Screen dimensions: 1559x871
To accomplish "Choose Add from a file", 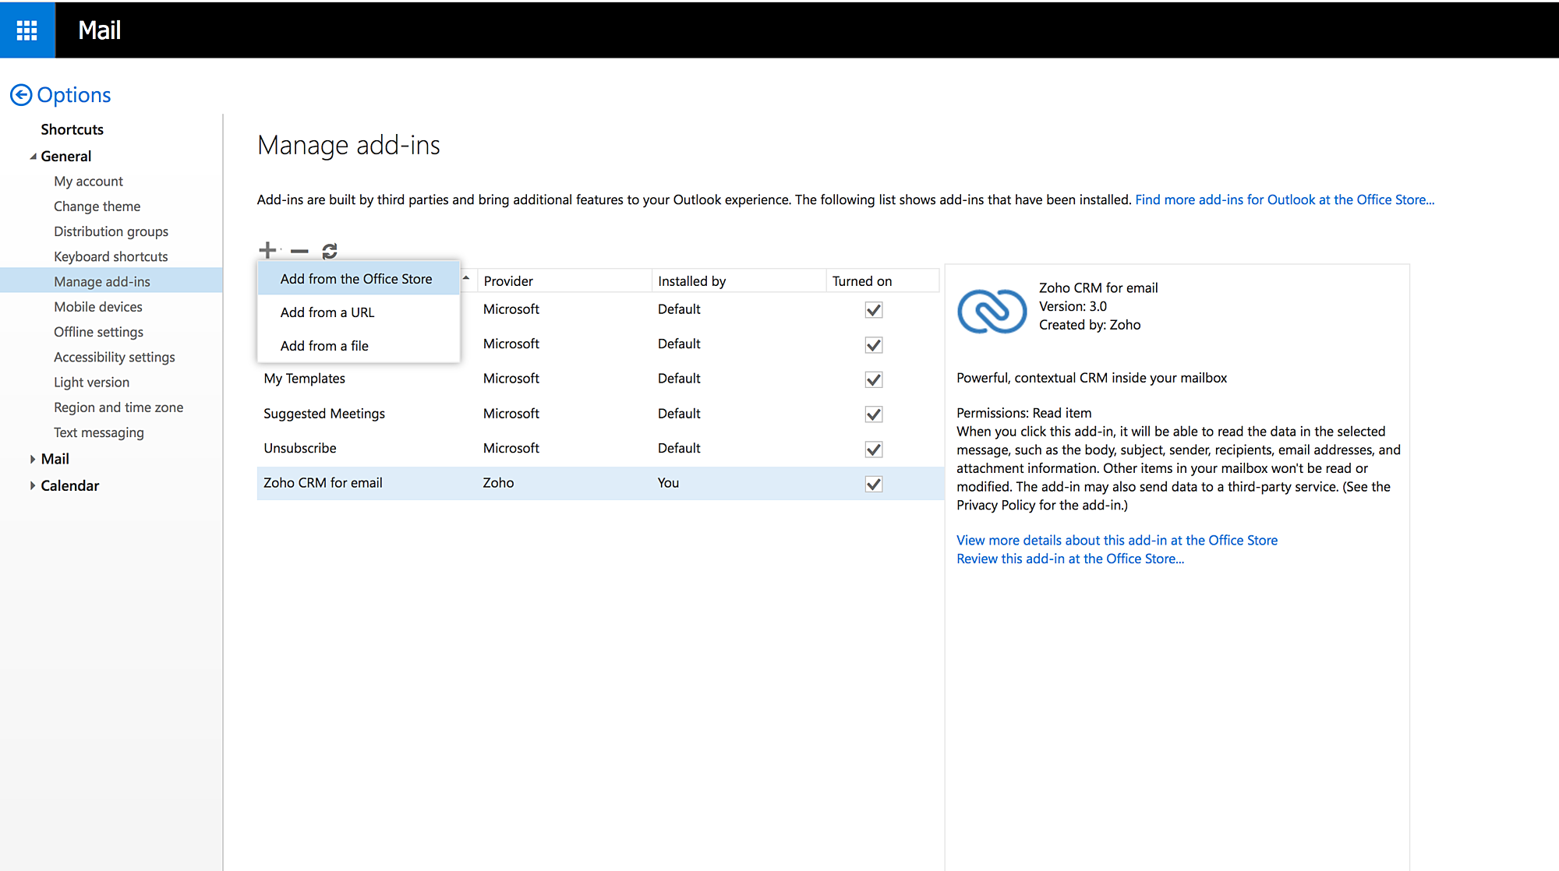I will tap(324, 346).
